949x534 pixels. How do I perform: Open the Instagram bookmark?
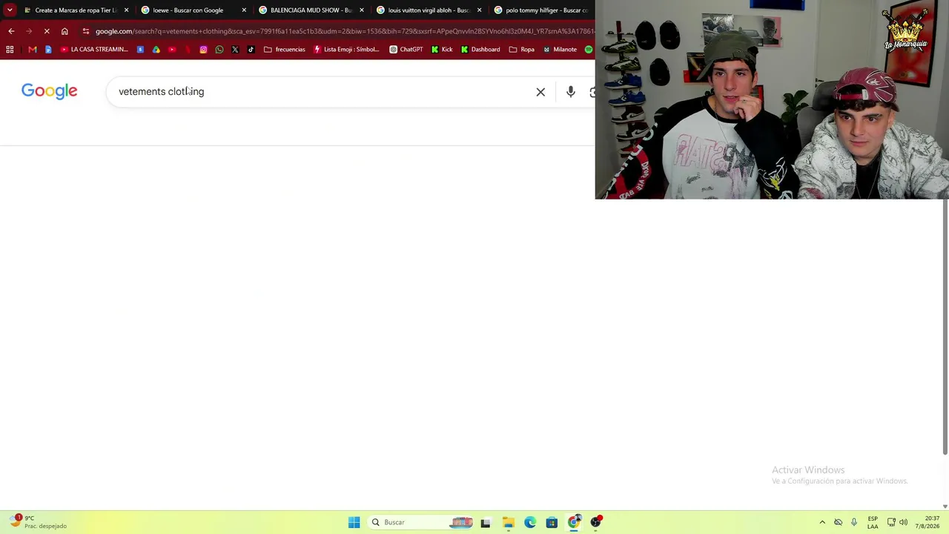coord(203,50)
